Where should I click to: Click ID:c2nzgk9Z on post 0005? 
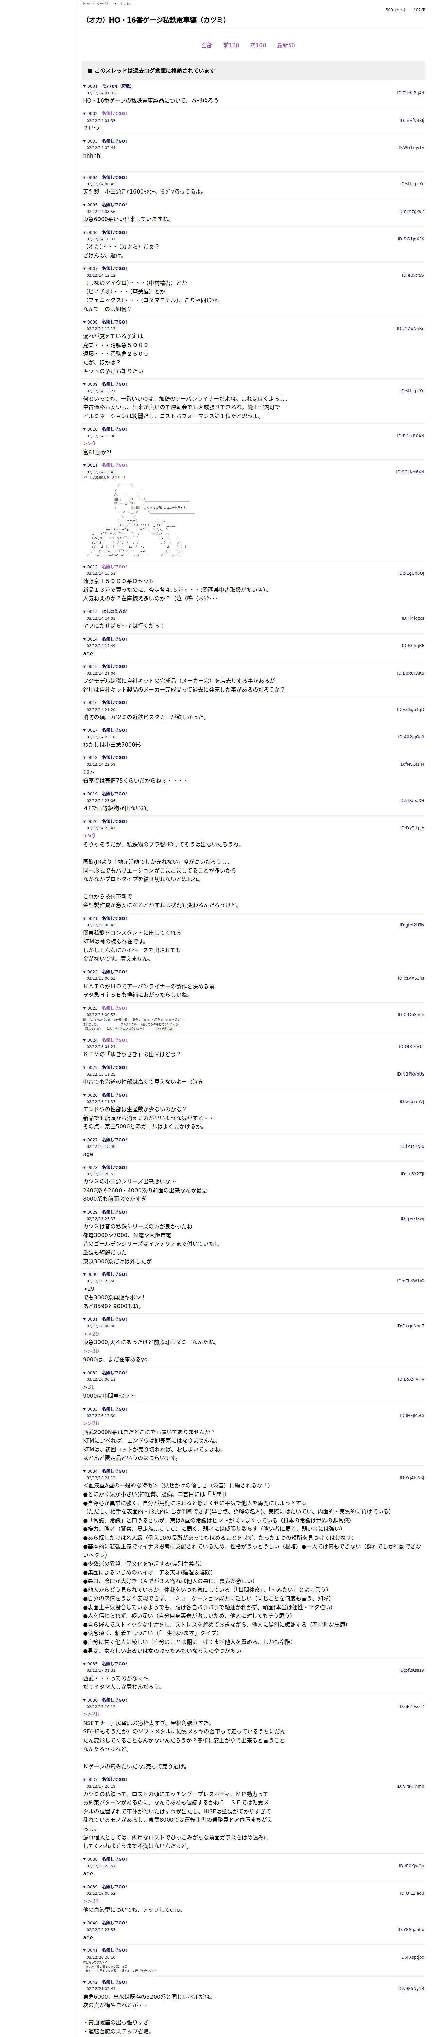click(x=412, y=212)
